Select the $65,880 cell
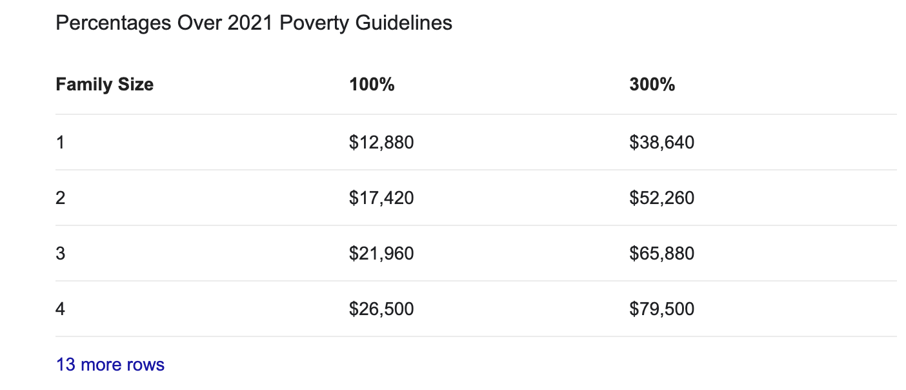This screenshot has width=906, height=390. pos(662,253)
